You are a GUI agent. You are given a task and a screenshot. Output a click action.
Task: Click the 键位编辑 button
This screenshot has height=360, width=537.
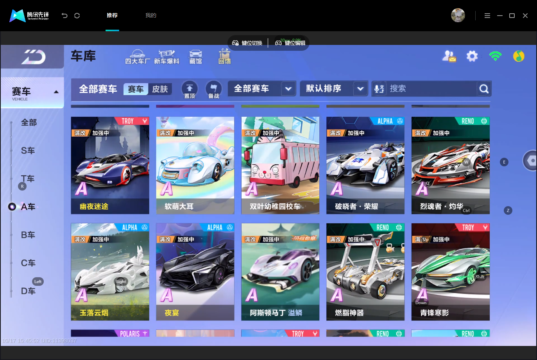(x=290, y=43)
